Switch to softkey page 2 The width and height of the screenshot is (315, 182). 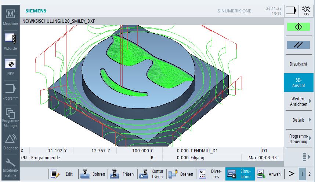309,174
